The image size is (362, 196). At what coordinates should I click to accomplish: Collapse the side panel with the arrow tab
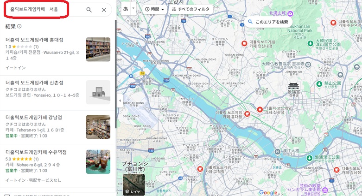(120, 101)
